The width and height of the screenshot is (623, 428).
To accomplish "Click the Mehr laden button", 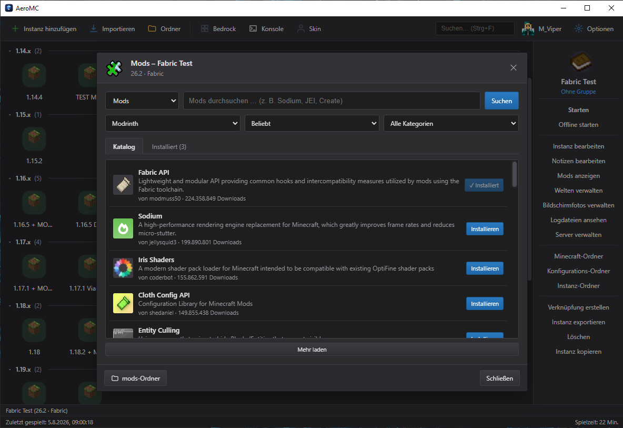I will click(x=312, y=350).
